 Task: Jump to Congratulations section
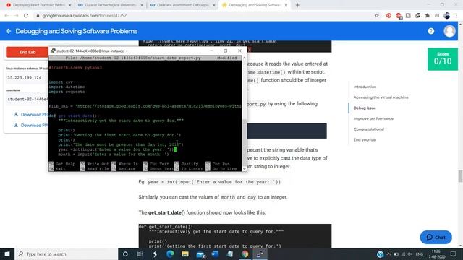(368, 129)
